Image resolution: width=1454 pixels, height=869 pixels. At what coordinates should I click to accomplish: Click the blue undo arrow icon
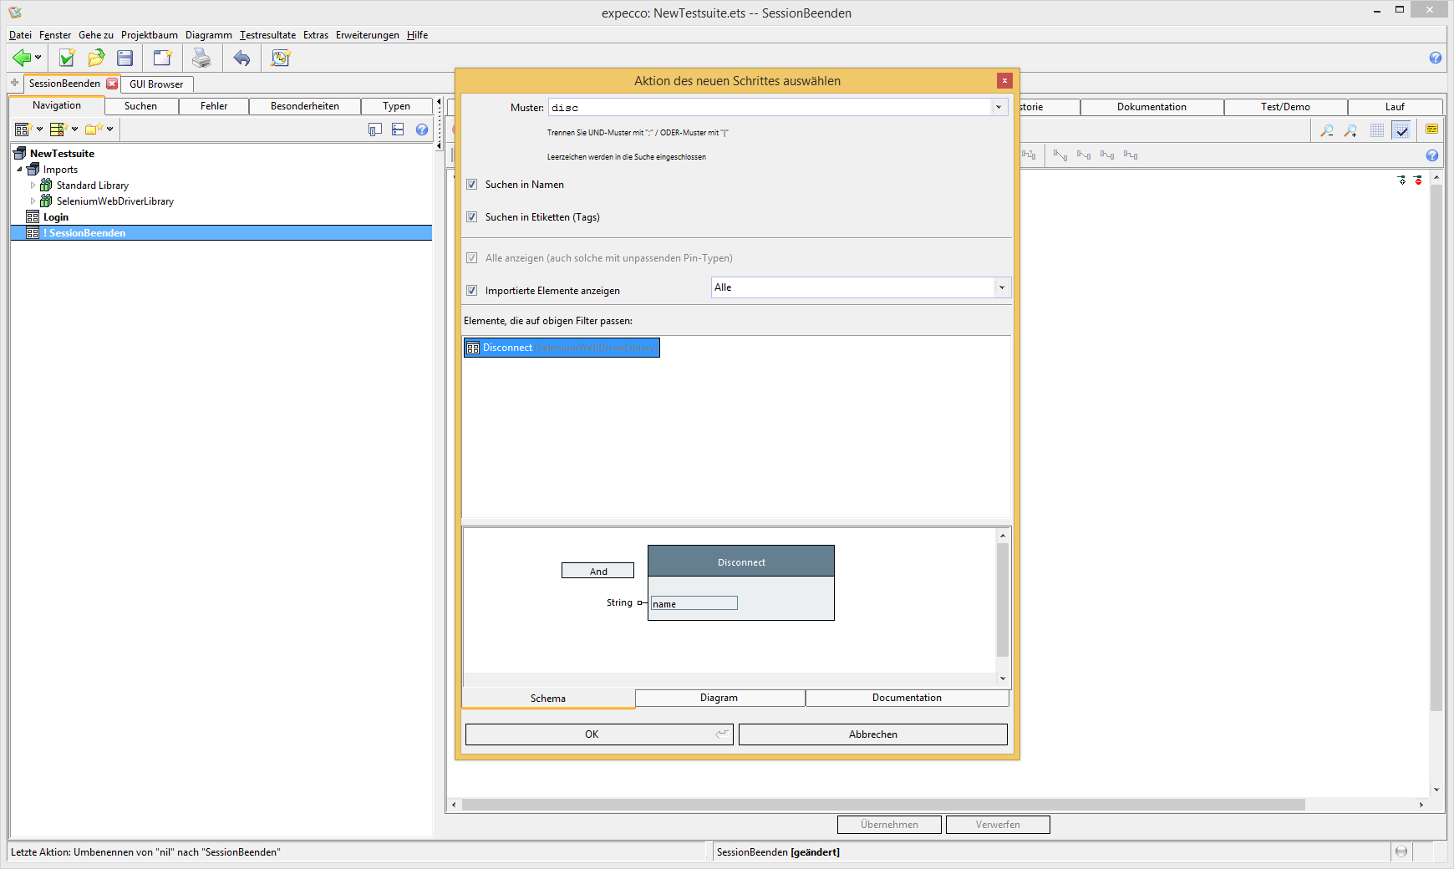click(241, 58)
